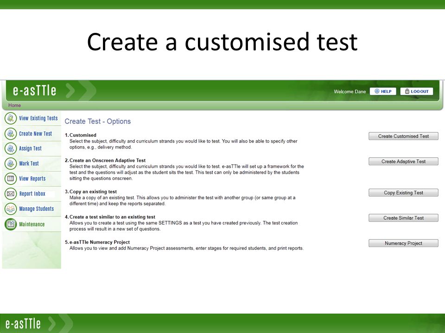Click the 'Welcome Dane' text
The height and width of the screenshot is (333, 445).
[x=350, y=92]
